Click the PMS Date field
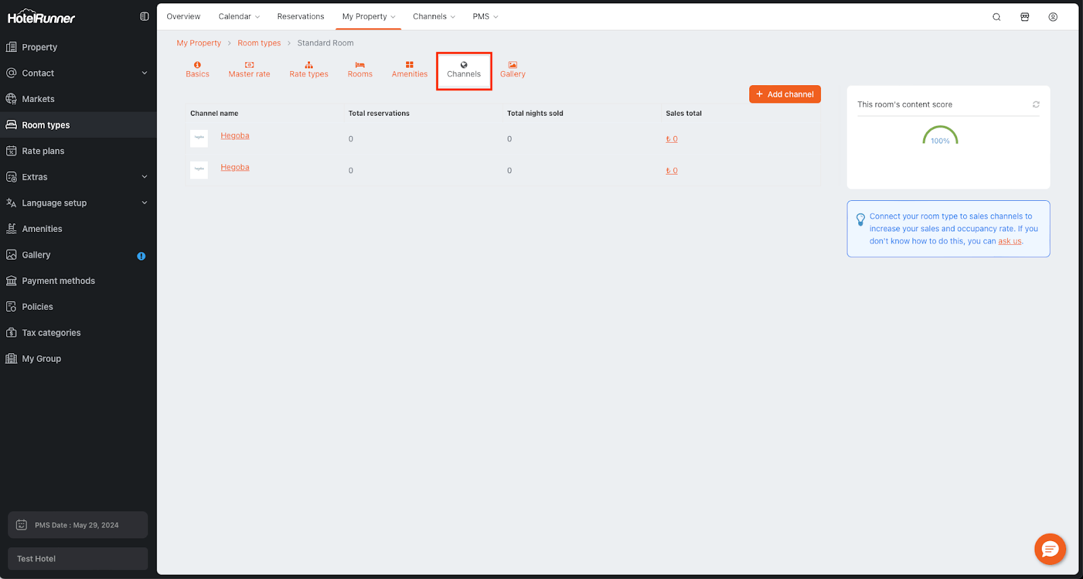 click(78, 525)
